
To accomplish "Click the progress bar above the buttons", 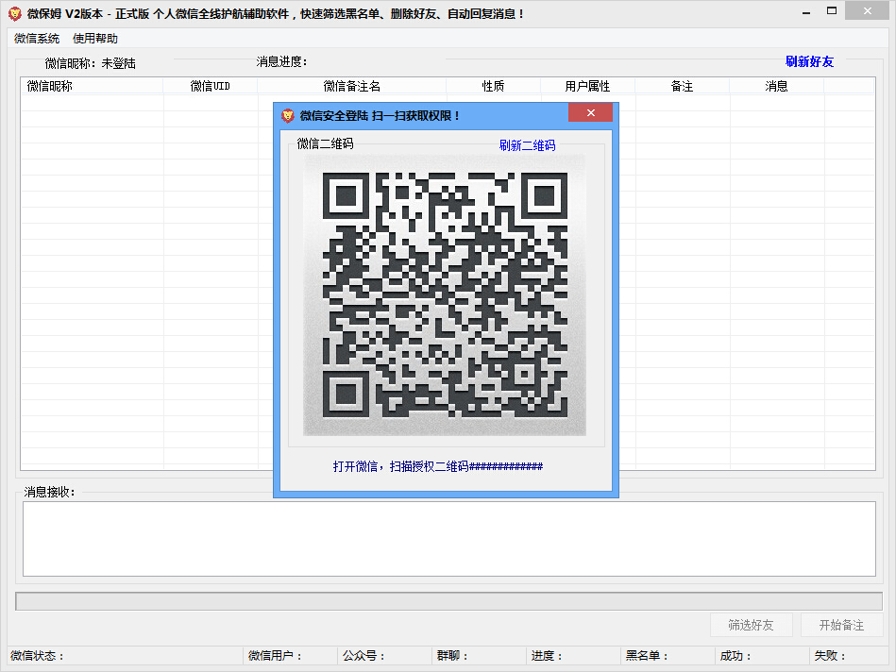I will pyautogui.click(x=448, y=596).
